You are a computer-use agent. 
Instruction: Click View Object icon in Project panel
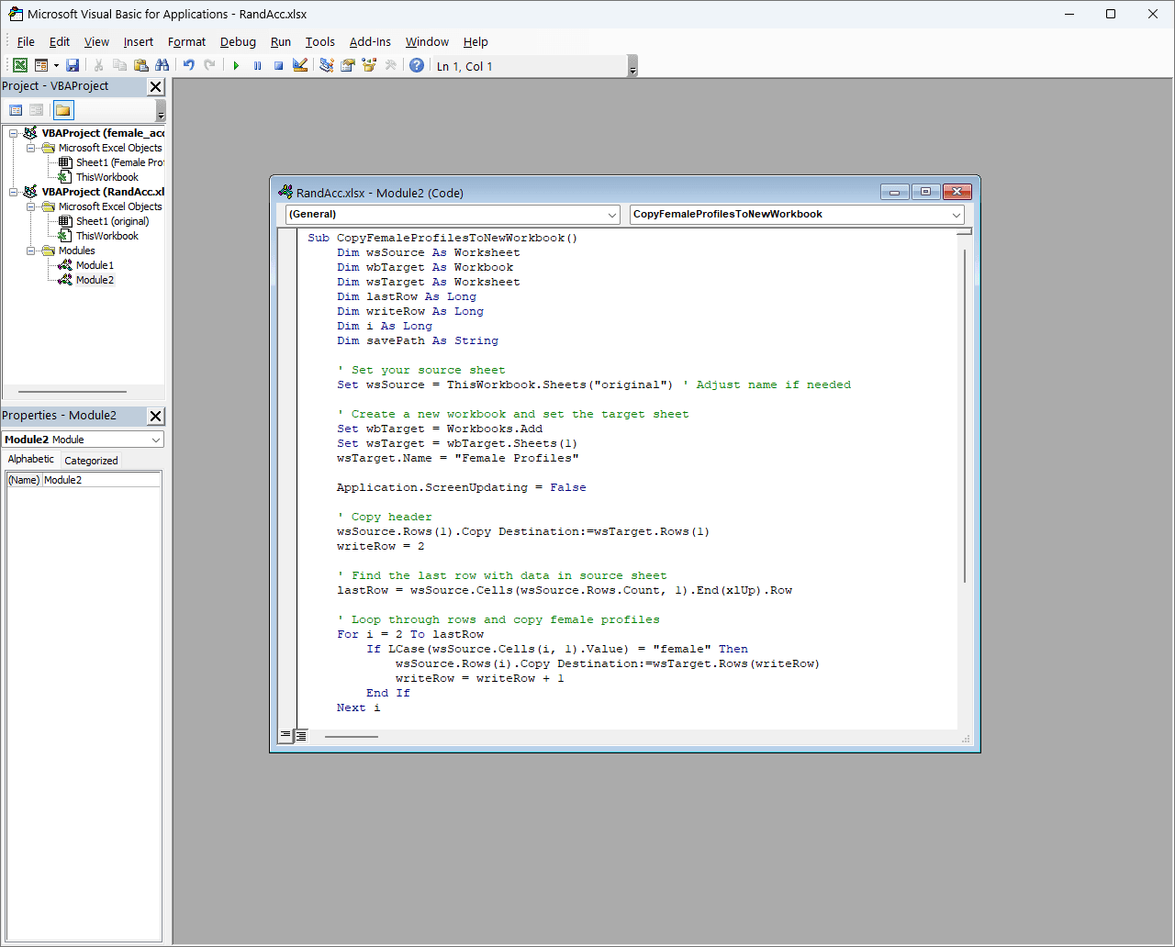(x=37, y=110)
